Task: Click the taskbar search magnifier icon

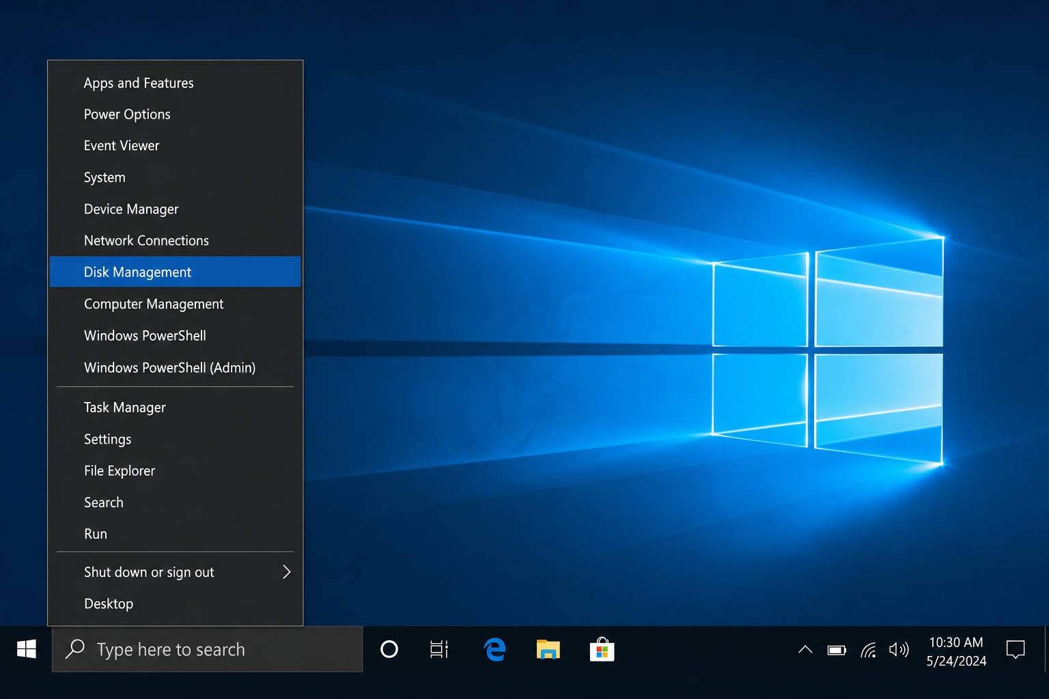Action: pos(75,649)
